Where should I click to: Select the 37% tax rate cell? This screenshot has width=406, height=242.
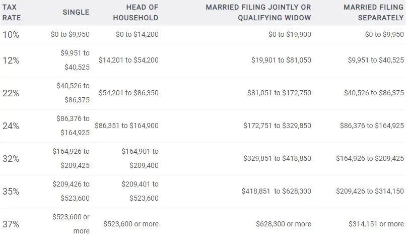coord(11,224)
